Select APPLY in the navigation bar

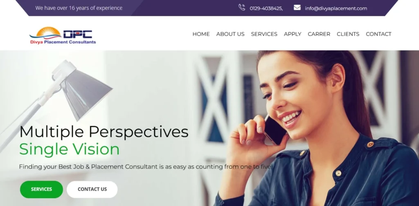293,34
